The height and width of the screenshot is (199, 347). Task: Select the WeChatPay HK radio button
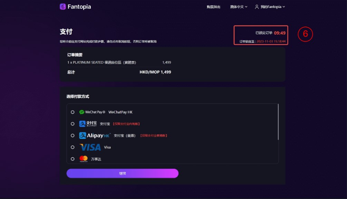(x=73, y=112)
